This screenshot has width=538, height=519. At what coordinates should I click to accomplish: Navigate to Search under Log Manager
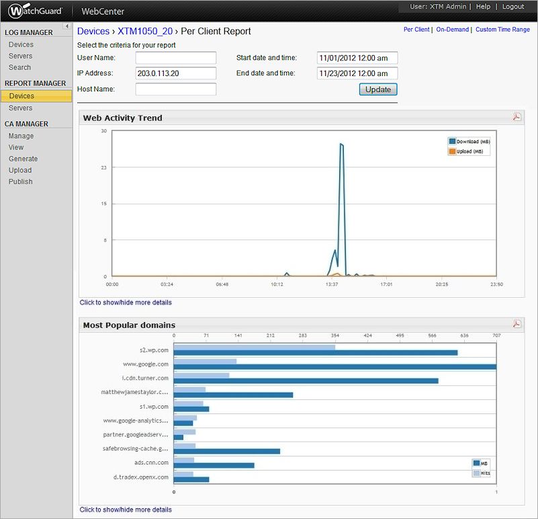click(x=21, y=67)
